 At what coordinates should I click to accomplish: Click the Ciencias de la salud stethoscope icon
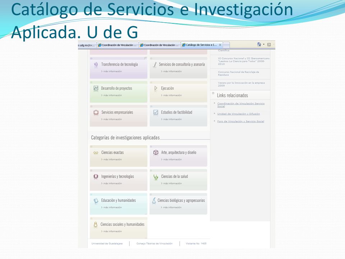click(x=156, y=177)
